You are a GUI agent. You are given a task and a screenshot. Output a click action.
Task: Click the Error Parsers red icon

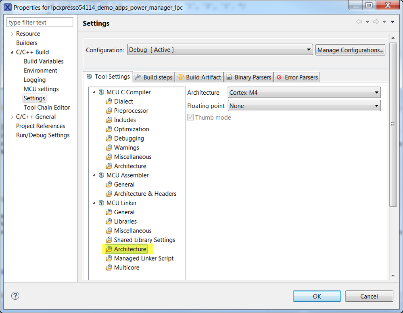coord(279,77)
